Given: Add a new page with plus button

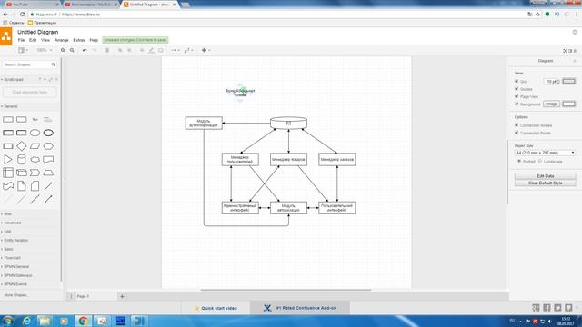Looking at the screenshot, I should (122, 296).
